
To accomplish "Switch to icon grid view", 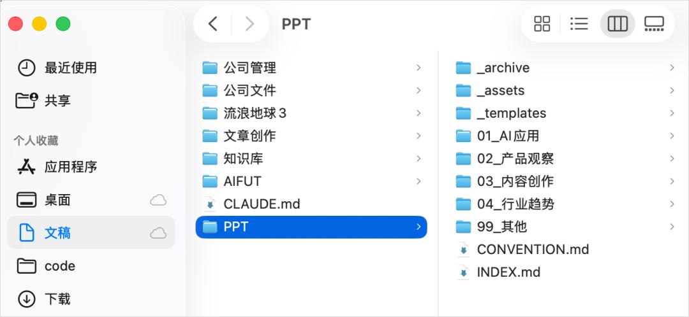I will [x=542, y=24].
